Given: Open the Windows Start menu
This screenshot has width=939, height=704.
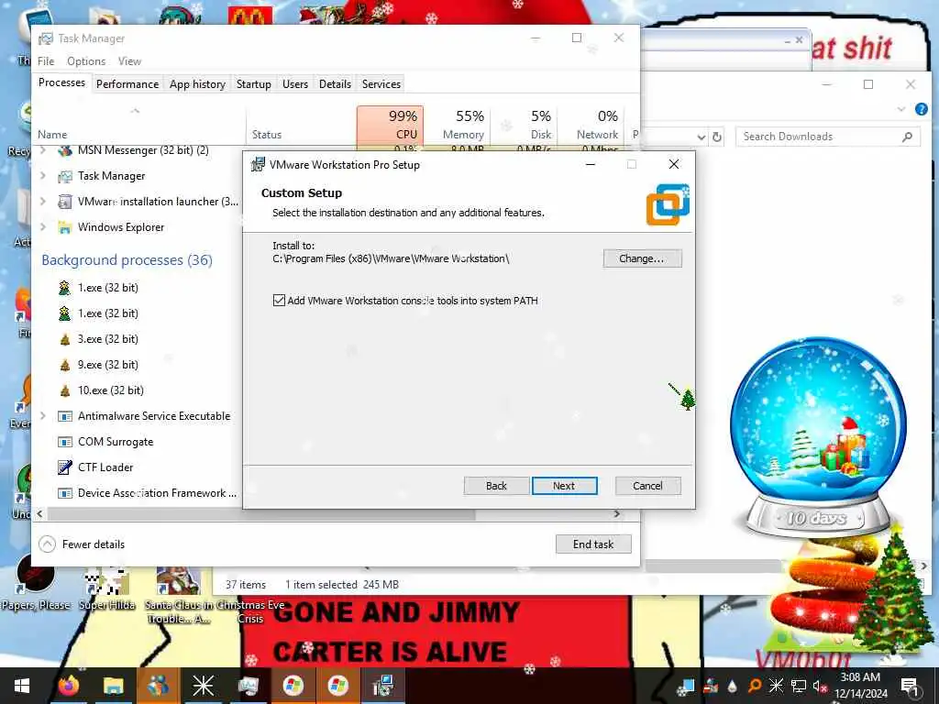Looking at the screenshot, I should click(x=22, y=686).
